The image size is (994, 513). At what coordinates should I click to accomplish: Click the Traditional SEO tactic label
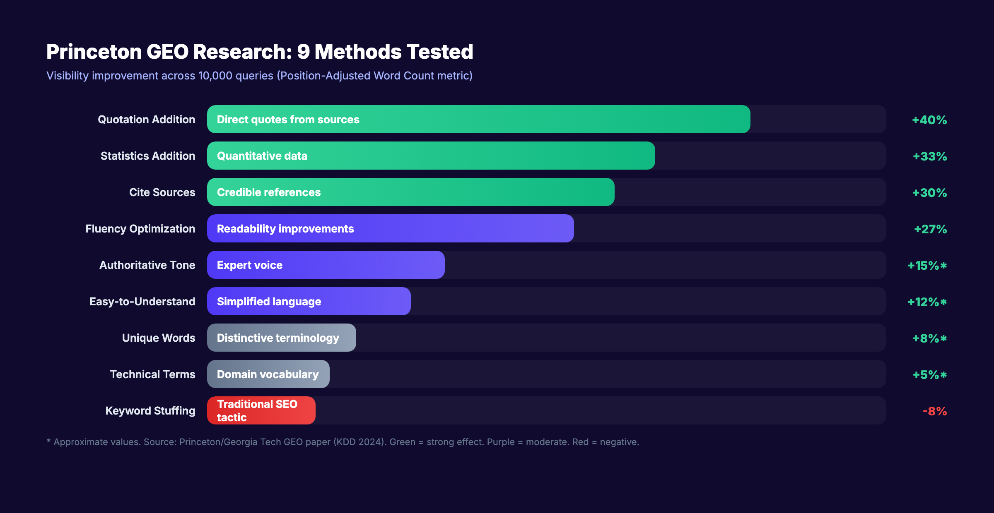point(257,410)
